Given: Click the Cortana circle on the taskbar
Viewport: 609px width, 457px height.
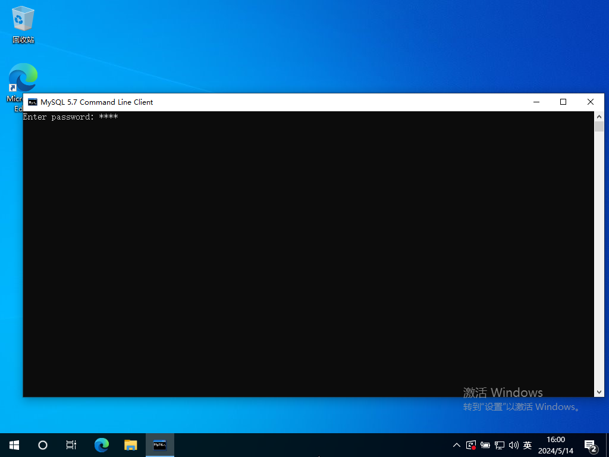Looking at the screenshot, I should [43, 445].
